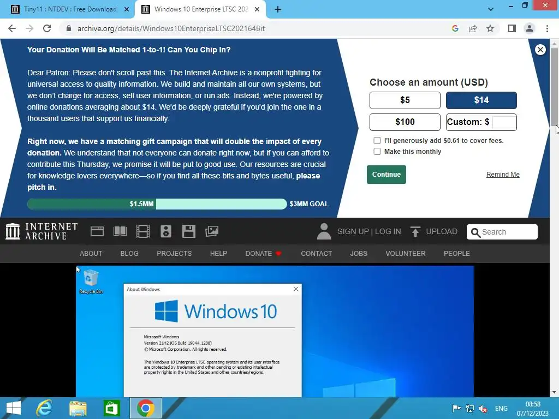Click the user avatar icon
559x419 pixels.
click(x=324, y=231)
